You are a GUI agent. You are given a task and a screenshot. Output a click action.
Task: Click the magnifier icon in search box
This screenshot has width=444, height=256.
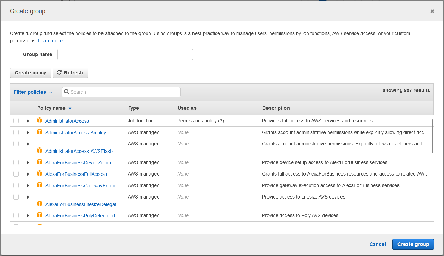[x=67, y=92]
